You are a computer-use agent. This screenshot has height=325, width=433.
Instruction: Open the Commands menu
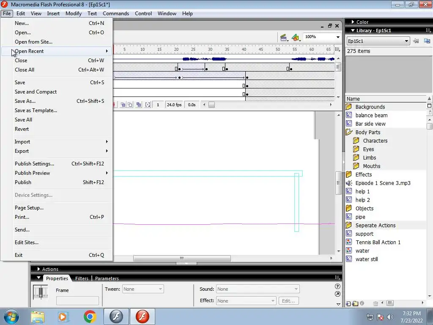pyautogui.click(x=116, y=14)
